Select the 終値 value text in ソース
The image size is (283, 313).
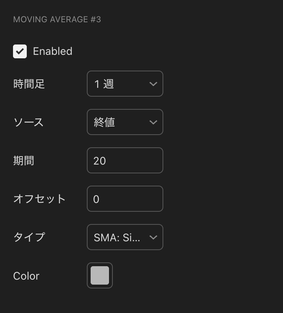coord(104,122)
